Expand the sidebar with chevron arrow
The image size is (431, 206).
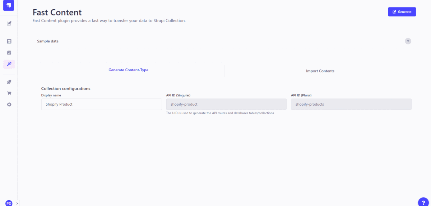pyautogui.click(x=17, y=203)
